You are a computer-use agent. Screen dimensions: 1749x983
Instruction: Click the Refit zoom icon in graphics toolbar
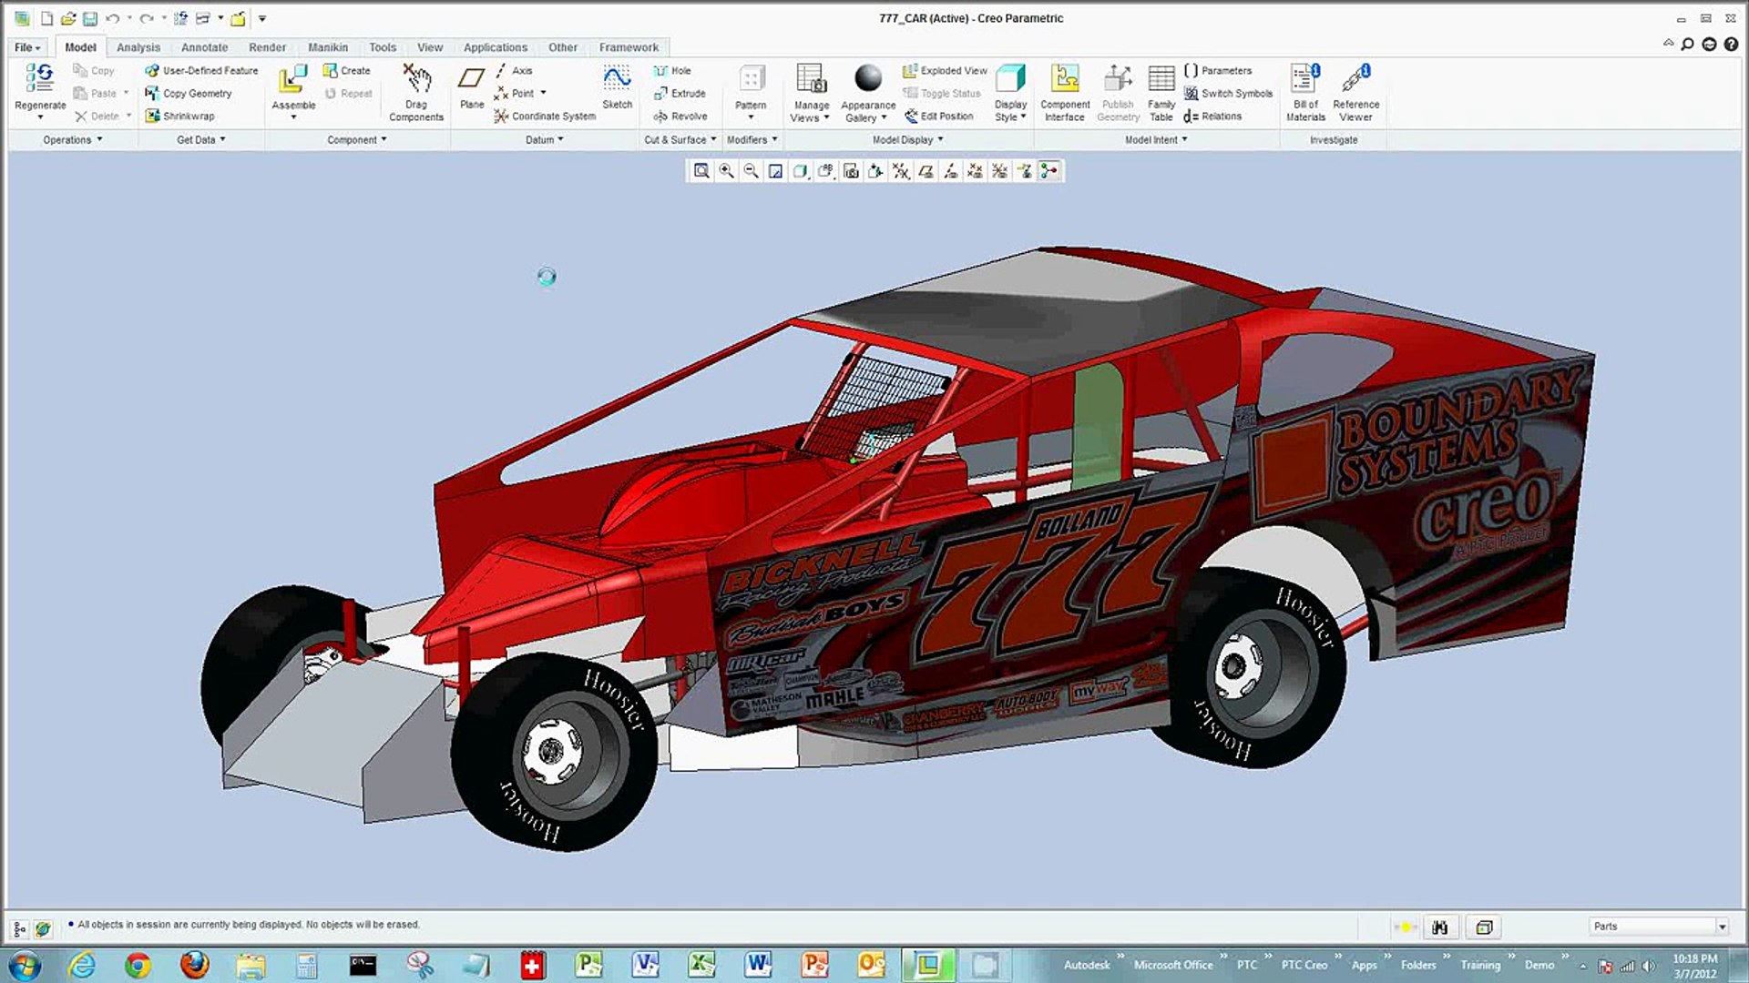tap(701, 171)
